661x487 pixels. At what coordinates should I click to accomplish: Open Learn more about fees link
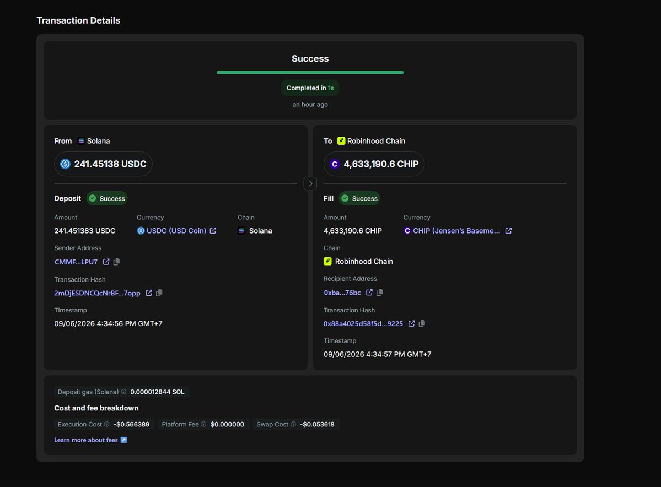click(86, 440)
